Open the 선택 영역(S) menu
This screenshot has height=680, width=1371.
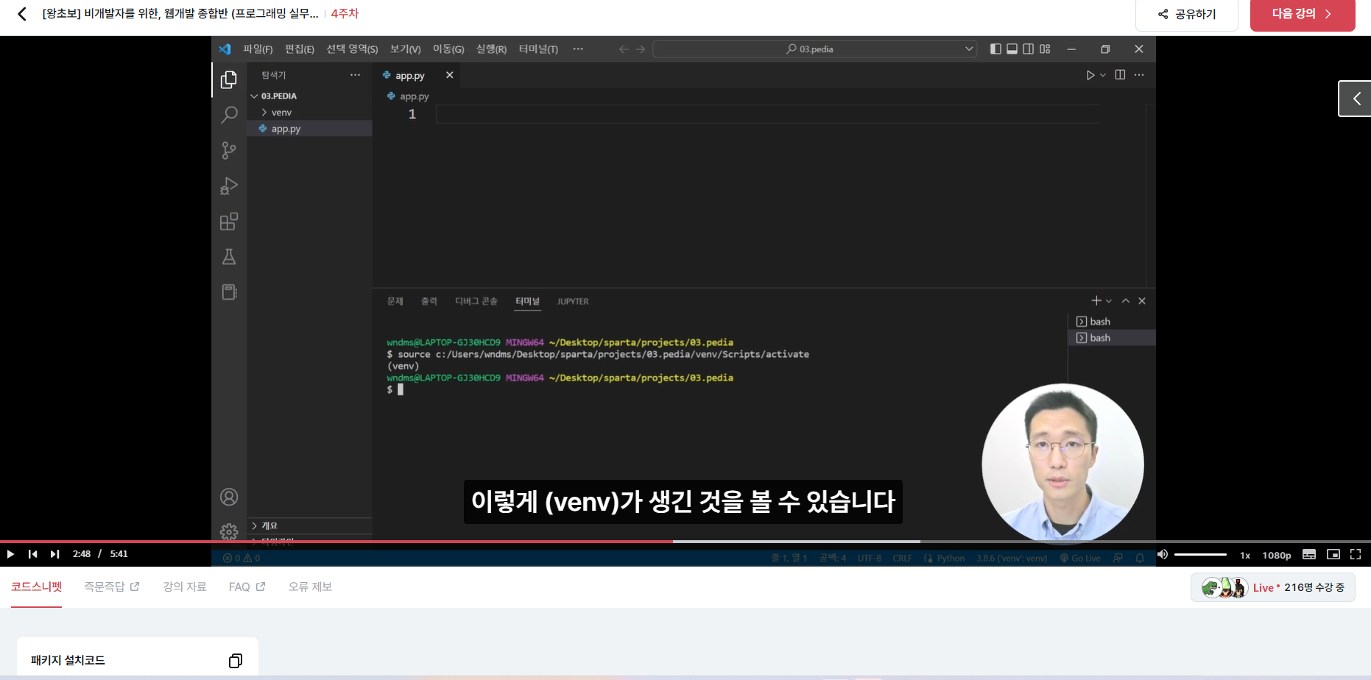[352, 49]
